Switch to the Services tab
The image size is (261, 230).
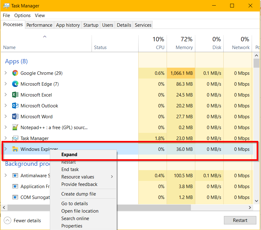coord(143,25)
